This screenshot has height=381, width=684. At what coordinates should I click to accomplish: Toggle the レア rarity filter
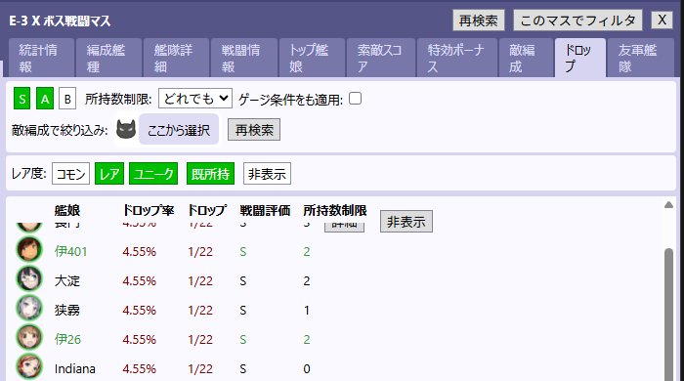tap(109, 174)
